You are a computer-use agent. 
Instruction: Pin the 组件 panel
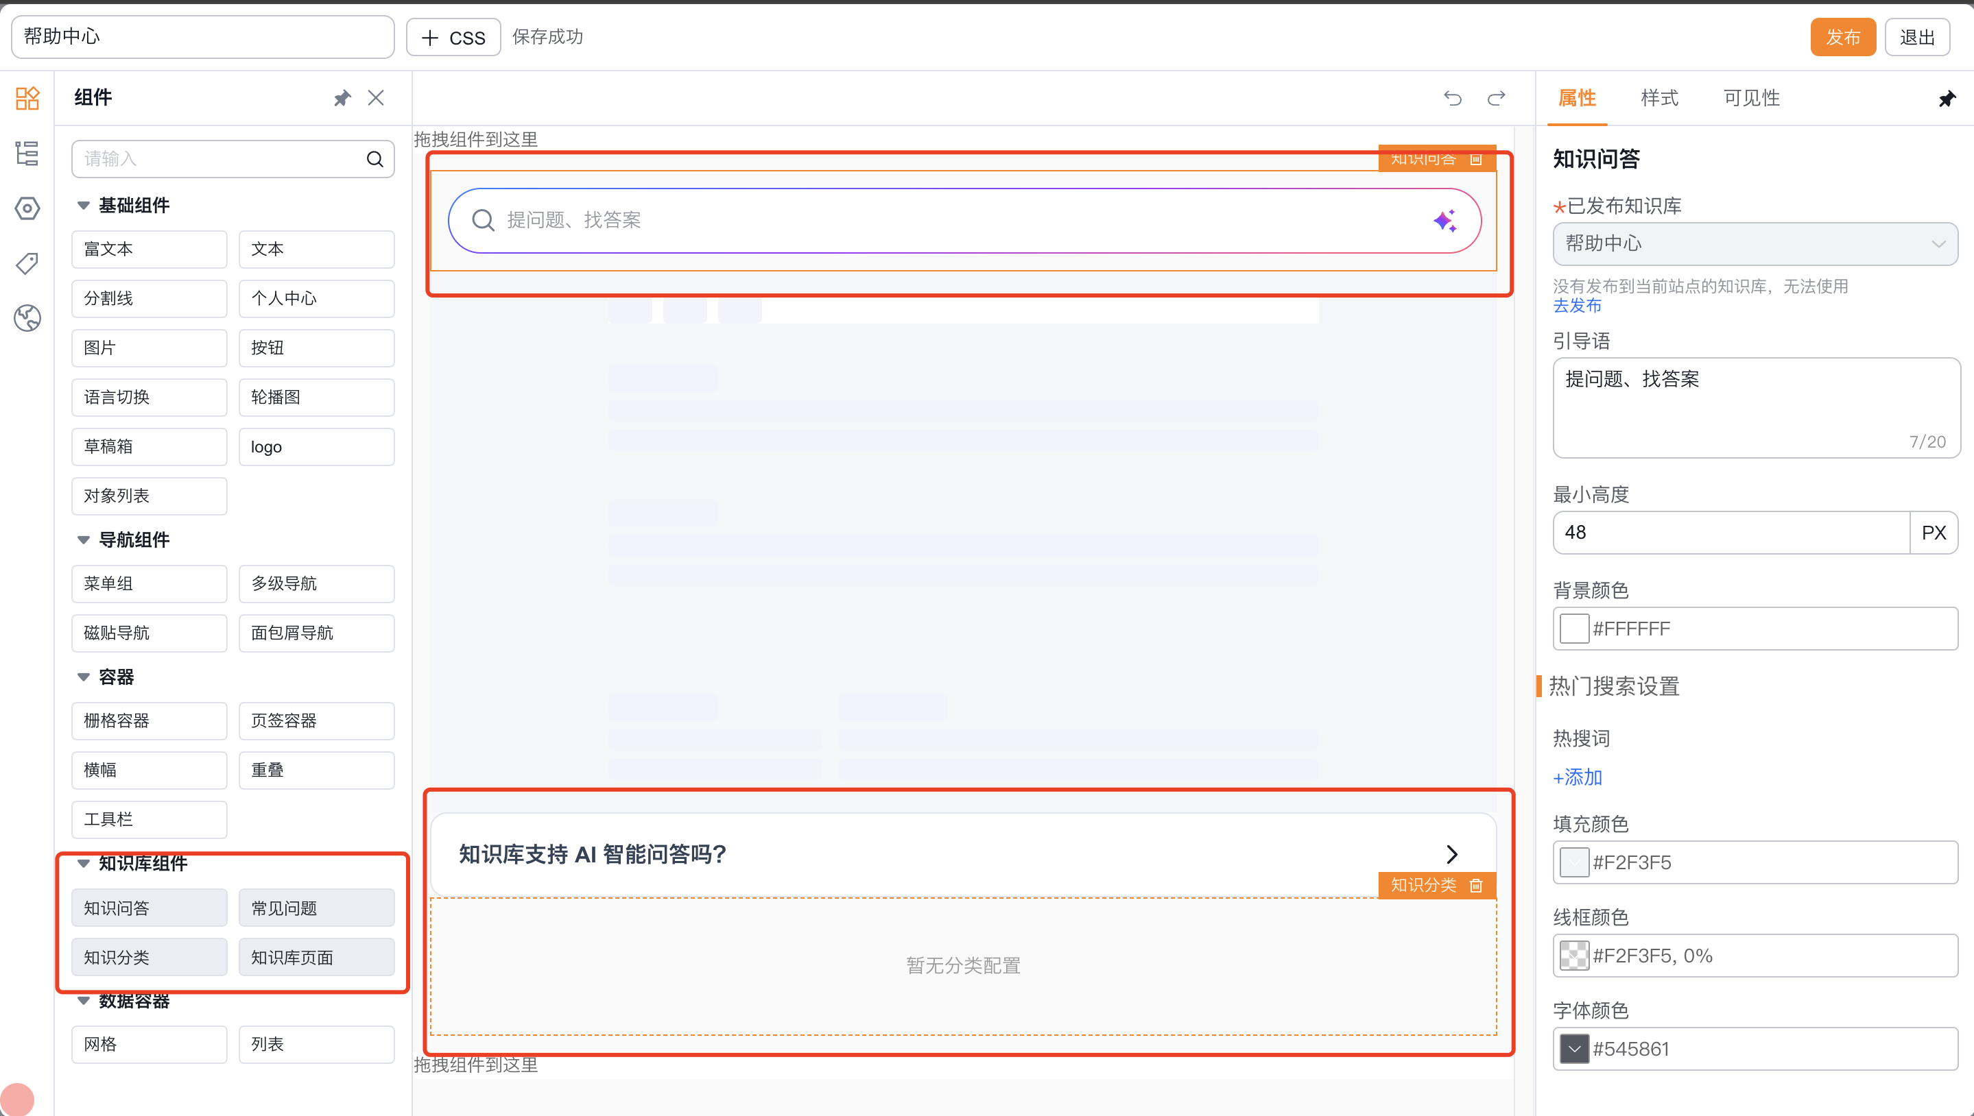coord(342,98)
